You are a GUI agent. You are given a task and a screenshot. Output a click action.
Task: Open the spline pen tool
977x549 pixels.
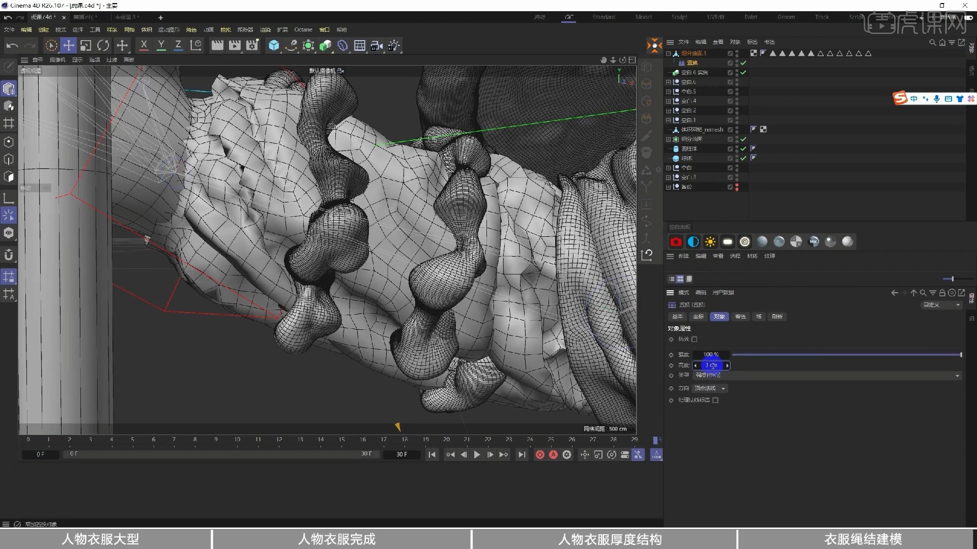291,46
